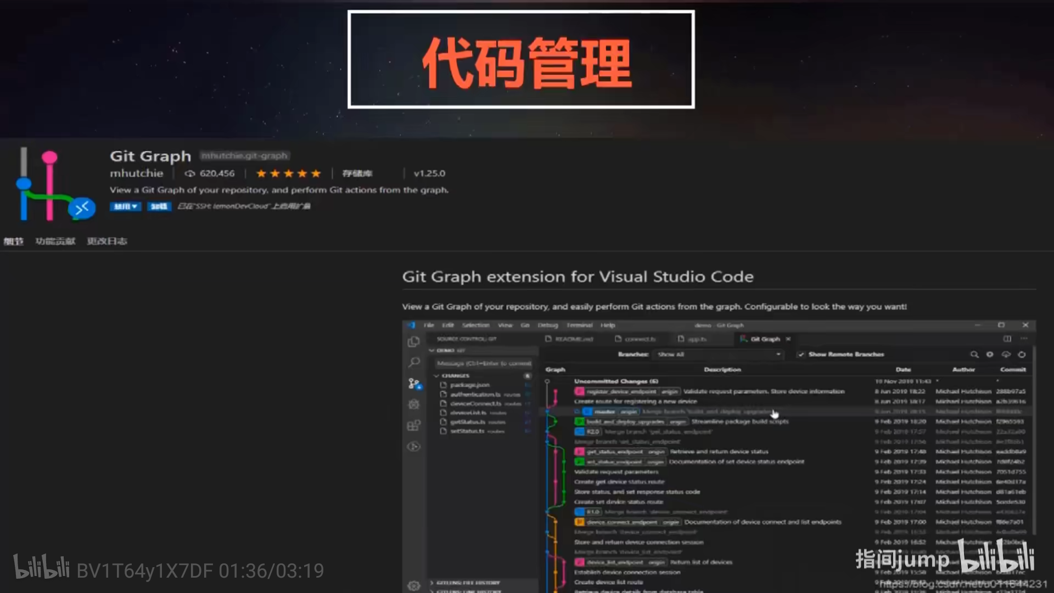The height and width of the screenshot is (593, 1054).
Task: Open the Debug bug icon in activity bar
Action: coord(414,404)
